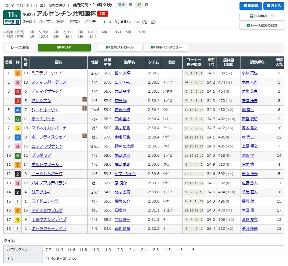Click the blinker B icon beside シュトルーヴェ
The width and height of the screenshot is (288, 266).
(x=84, y=108)
